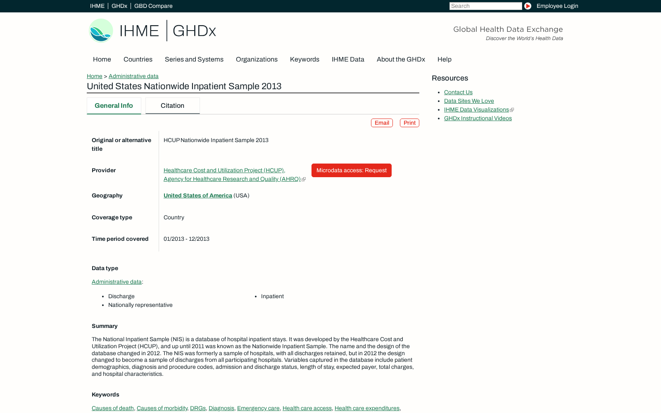Viewport: 661px width, 413px height.
Task: Click Diagnosis keyword link
Action: click(x=221, y=408)
